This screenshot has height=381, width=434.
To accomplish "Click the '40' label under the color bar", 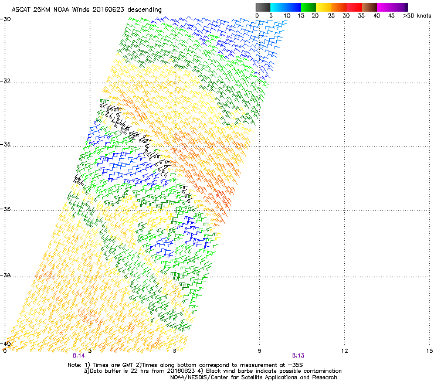I will pos(377,16).
